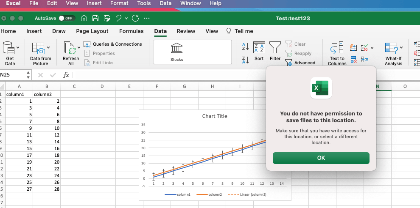Click the Flash Fill icon
420x208 pixels.
tap(353, 47)
